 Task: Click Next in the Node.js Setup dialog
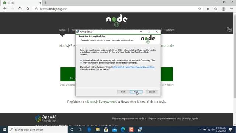[x=136, y=92]
